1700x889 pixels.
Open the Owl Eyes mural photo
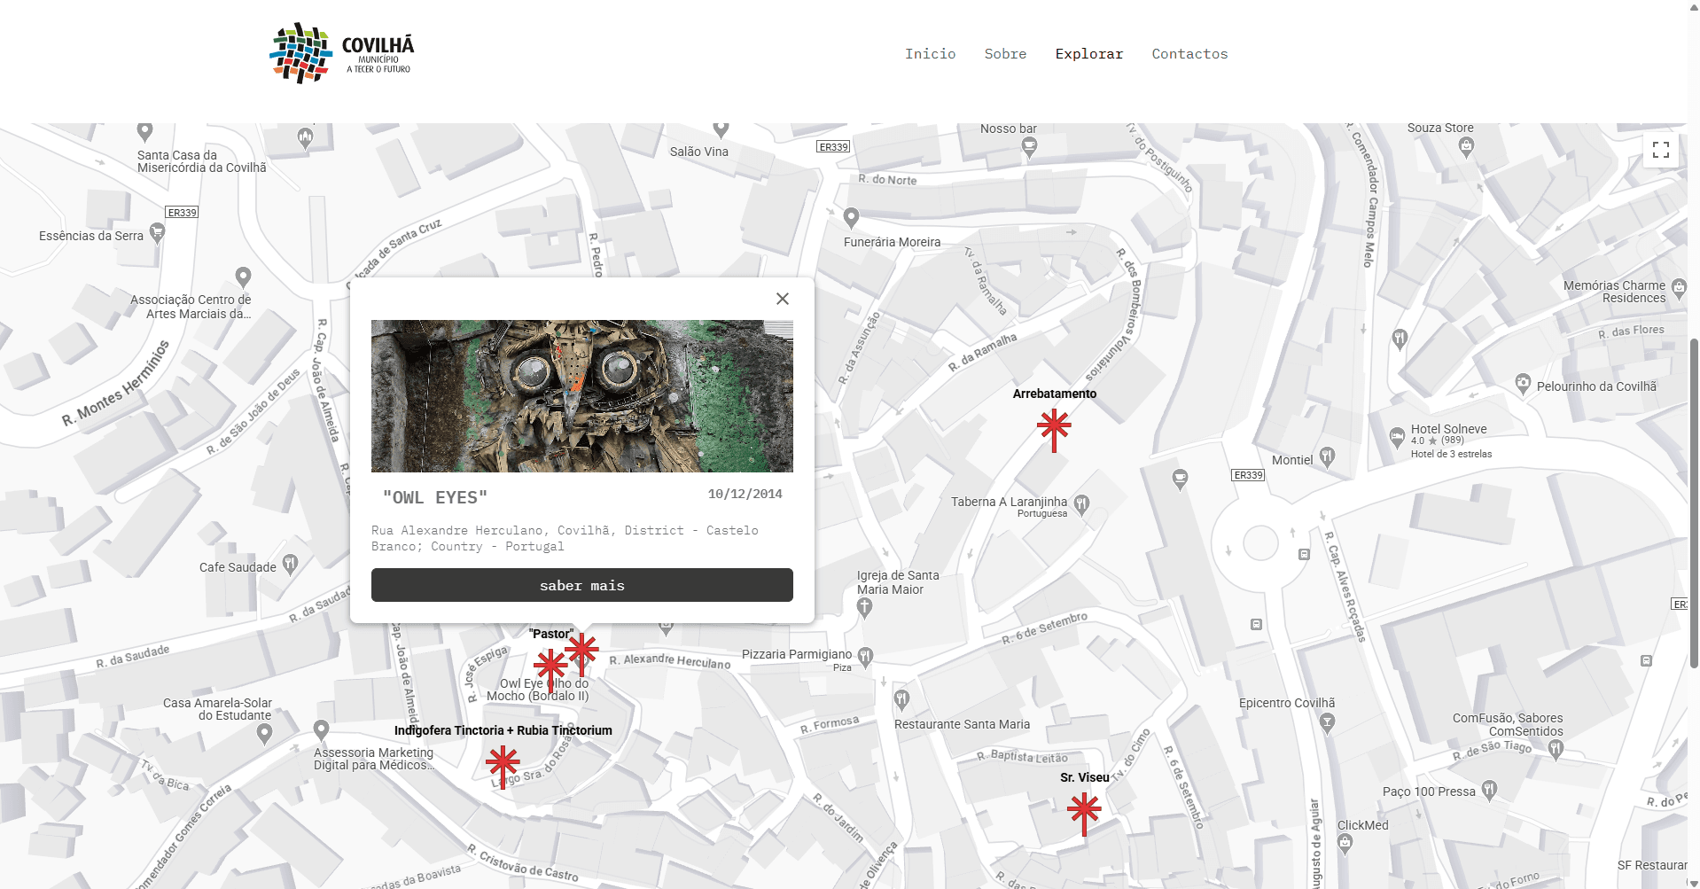pos(581,396)
